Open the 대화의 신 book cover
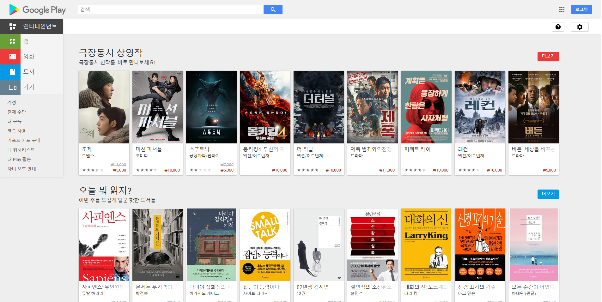This screenshot has height=302, width=602. pyautogui.click(x=426, y=245)
